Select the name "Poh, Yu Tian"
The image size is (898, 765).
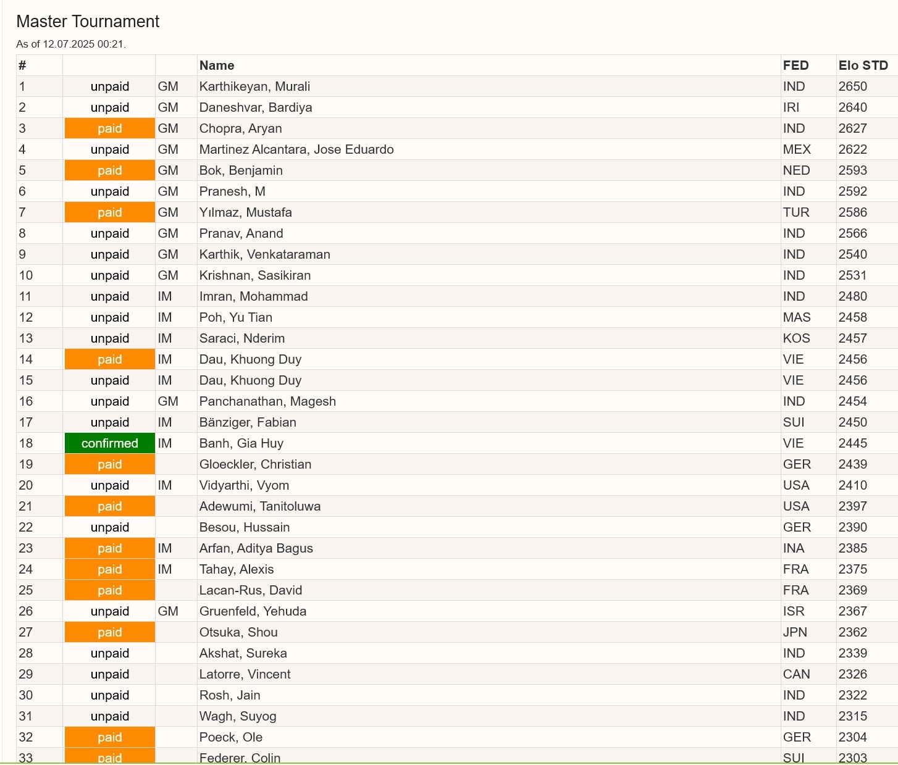point(236,317)
